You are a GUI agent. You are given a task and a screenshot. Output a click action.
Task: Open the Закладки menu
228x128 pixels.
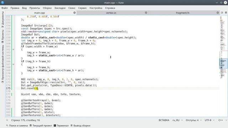click(x=60, y=8)
